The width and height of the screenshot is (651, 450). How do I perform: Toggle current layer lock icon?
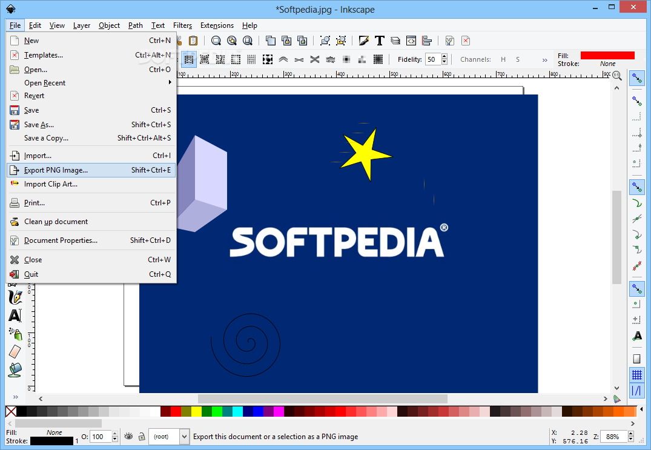(x=142, y=436)
